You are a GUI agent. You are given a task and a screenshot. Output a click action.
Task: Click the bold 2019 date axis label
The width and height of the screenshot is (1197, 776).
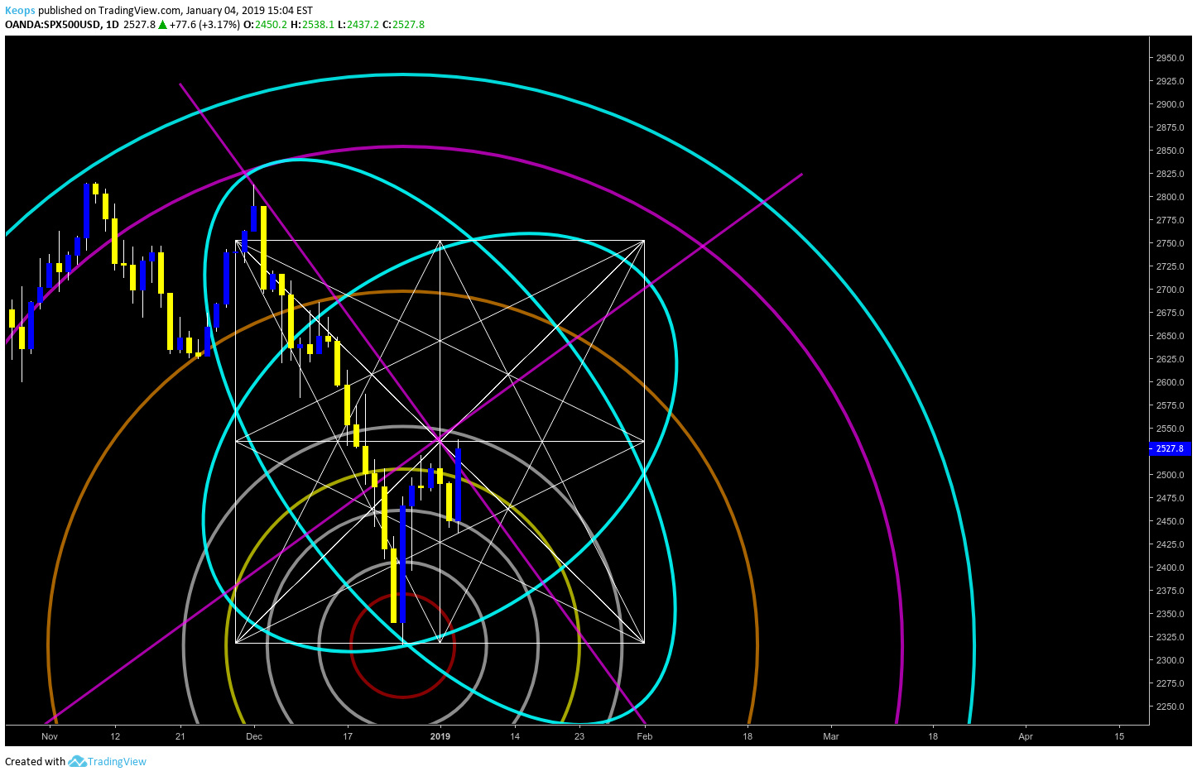(440, 736)
